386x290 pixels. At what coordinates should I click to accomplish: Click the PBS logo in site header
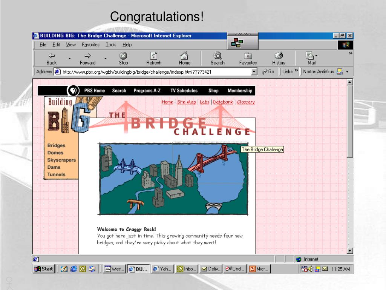pos(73,91)
